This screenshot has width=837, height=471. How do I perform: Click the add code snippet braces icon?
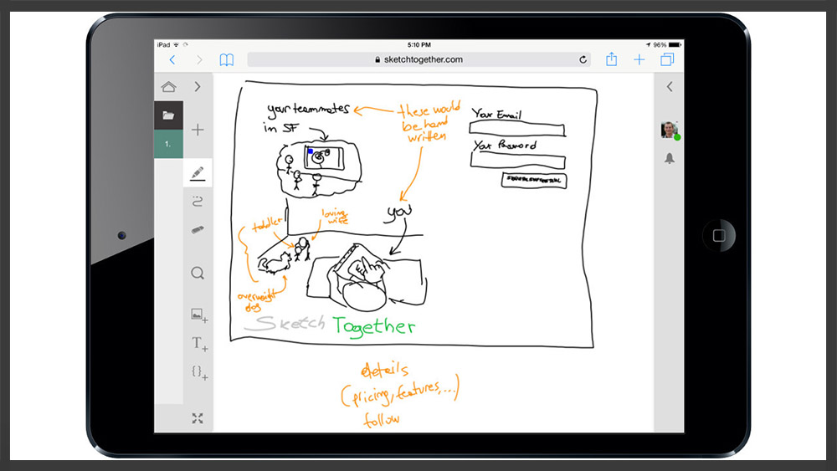point(198,371)
